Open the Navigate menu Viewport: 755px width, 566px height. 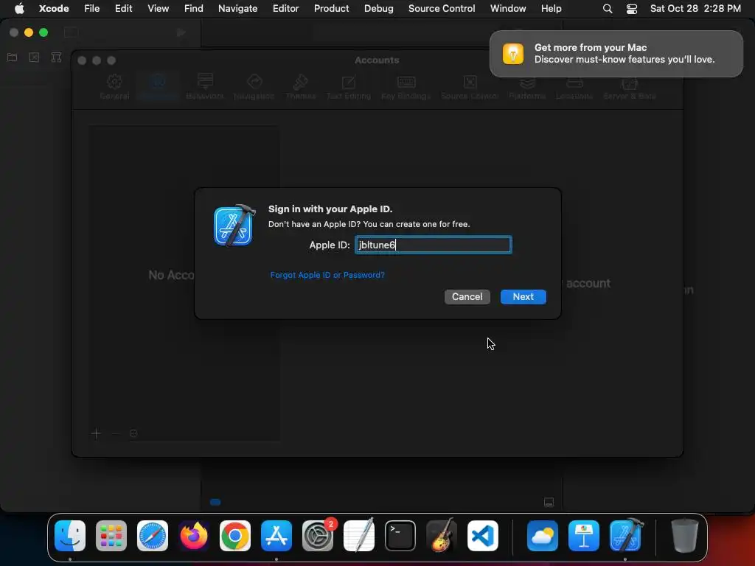coord(238,8)
